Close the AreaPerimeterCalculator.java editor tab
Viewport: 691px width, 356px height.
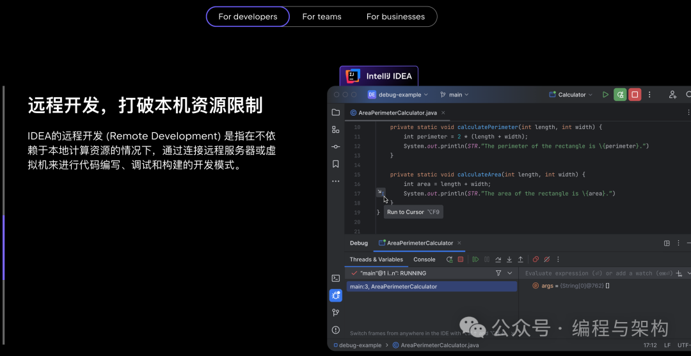pos(443,112)
